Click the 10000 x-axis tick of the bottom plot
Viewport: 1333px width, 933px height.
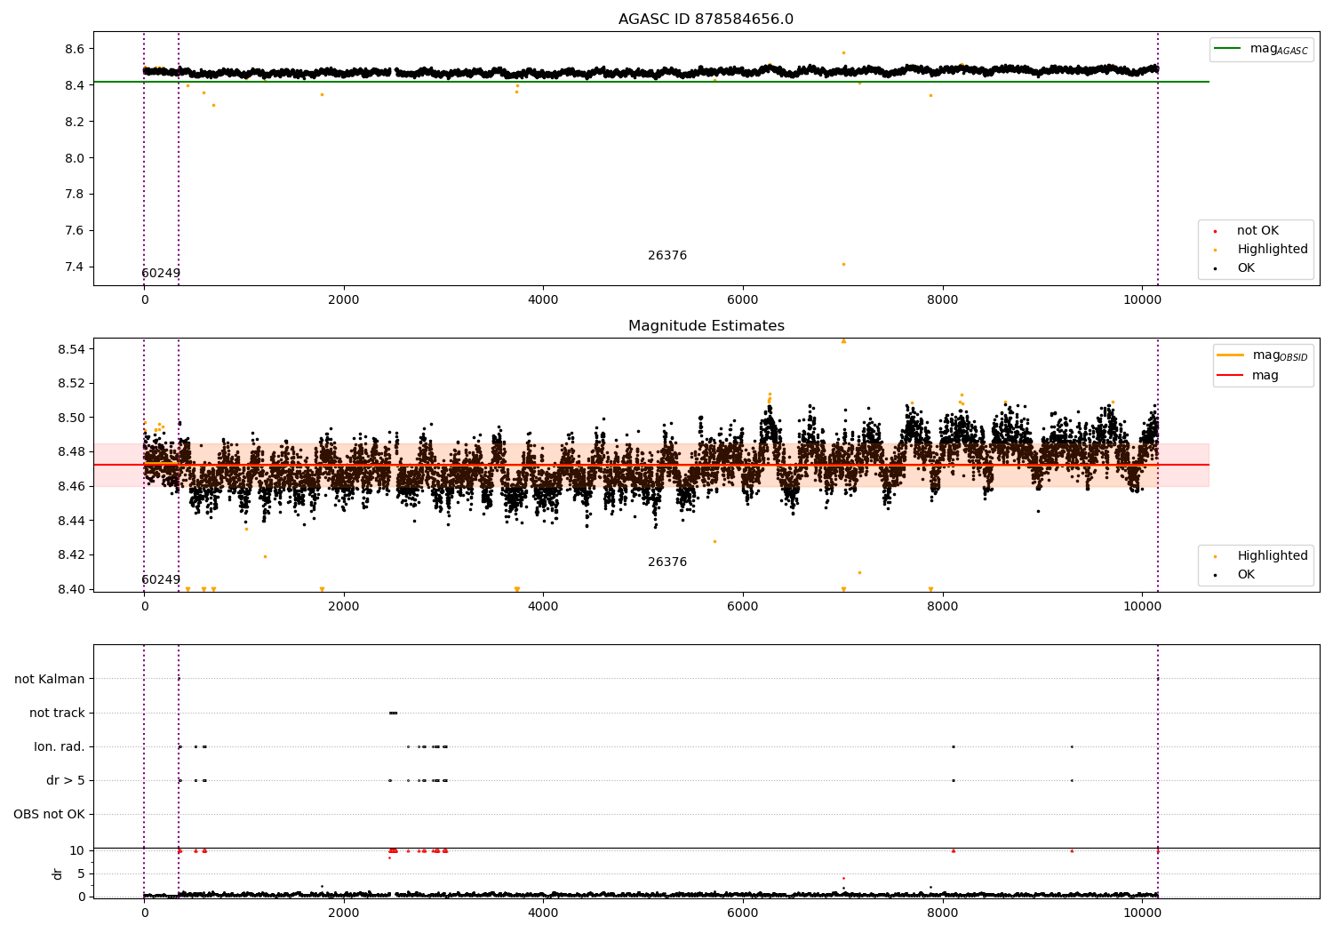point(1142,913)
